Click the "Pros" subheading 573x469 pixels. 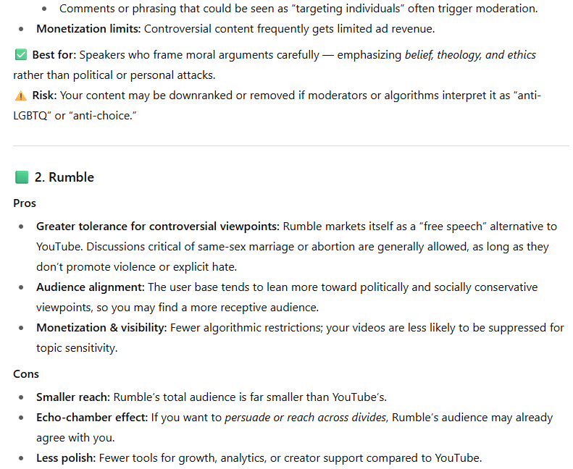[x=25, y=203]
